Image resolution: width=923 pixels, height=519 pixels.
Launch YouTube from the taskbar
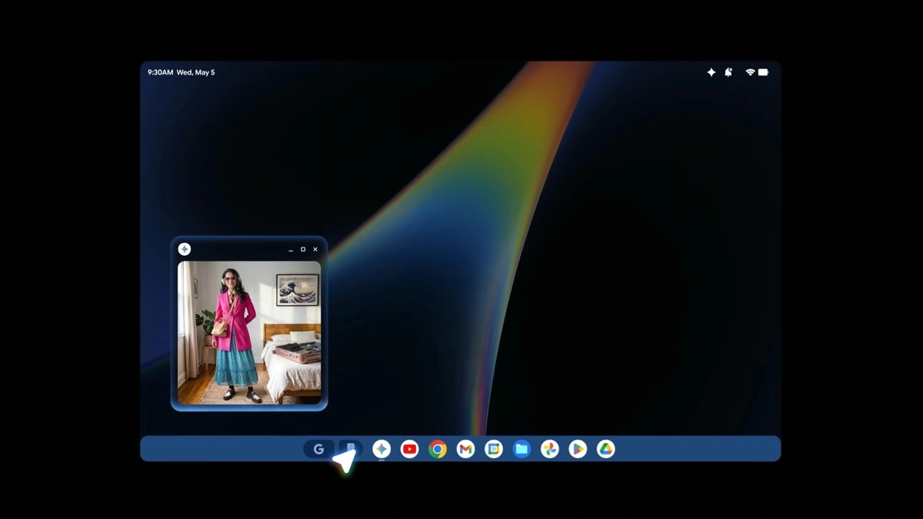(x=409, y=449)
